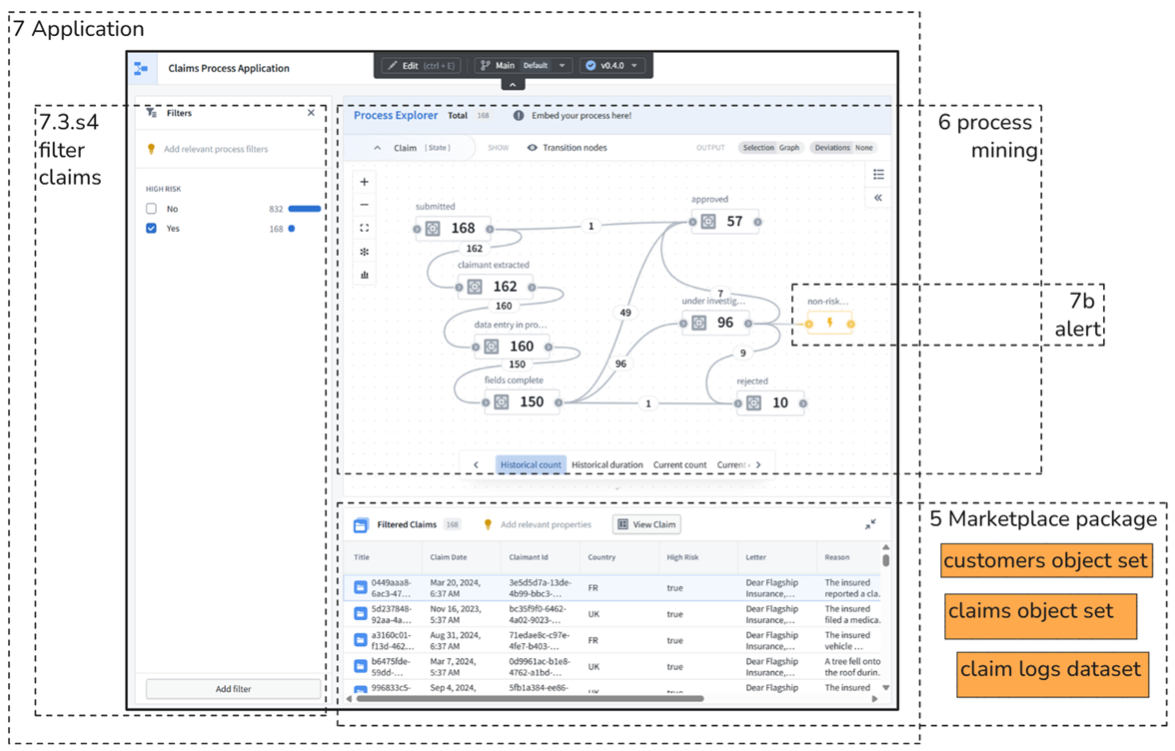Image resolution: width=1175 pixels, height=751 pixels.
Task: Collapse side panel with double chevron icon
Action: pyautogui.click(x=878, y=199)
